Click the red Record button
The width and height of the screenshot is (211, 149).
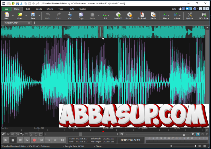tap(34, 140)
